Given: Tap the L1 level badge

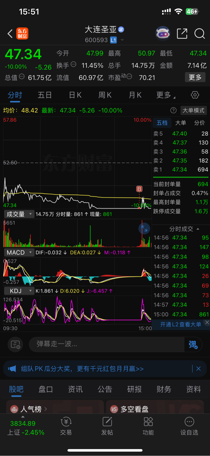Looking at the screenshot, I should 113,40.
